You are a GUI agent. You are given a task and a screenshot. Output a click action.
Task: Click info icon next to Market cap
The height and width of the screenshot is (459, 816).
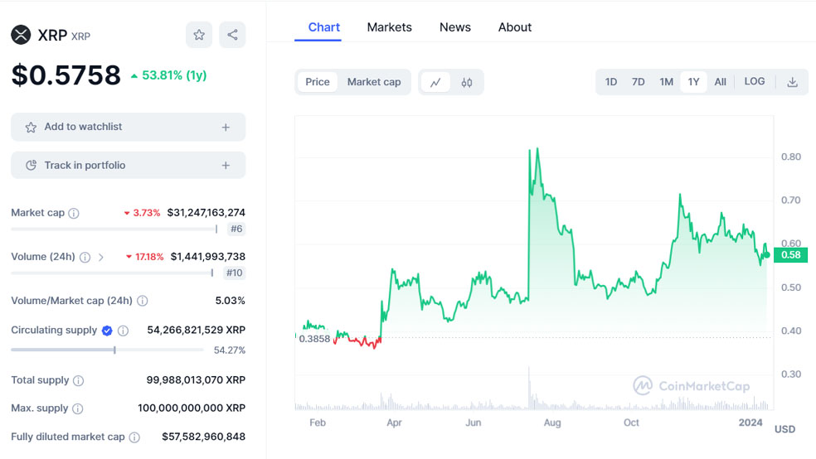pos(74,213)
